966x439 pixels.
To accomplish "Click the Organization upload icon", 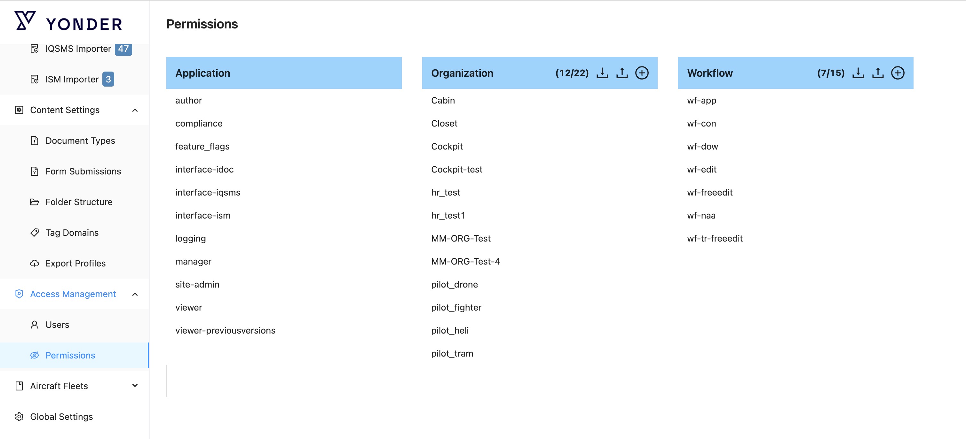I will 622,73.
